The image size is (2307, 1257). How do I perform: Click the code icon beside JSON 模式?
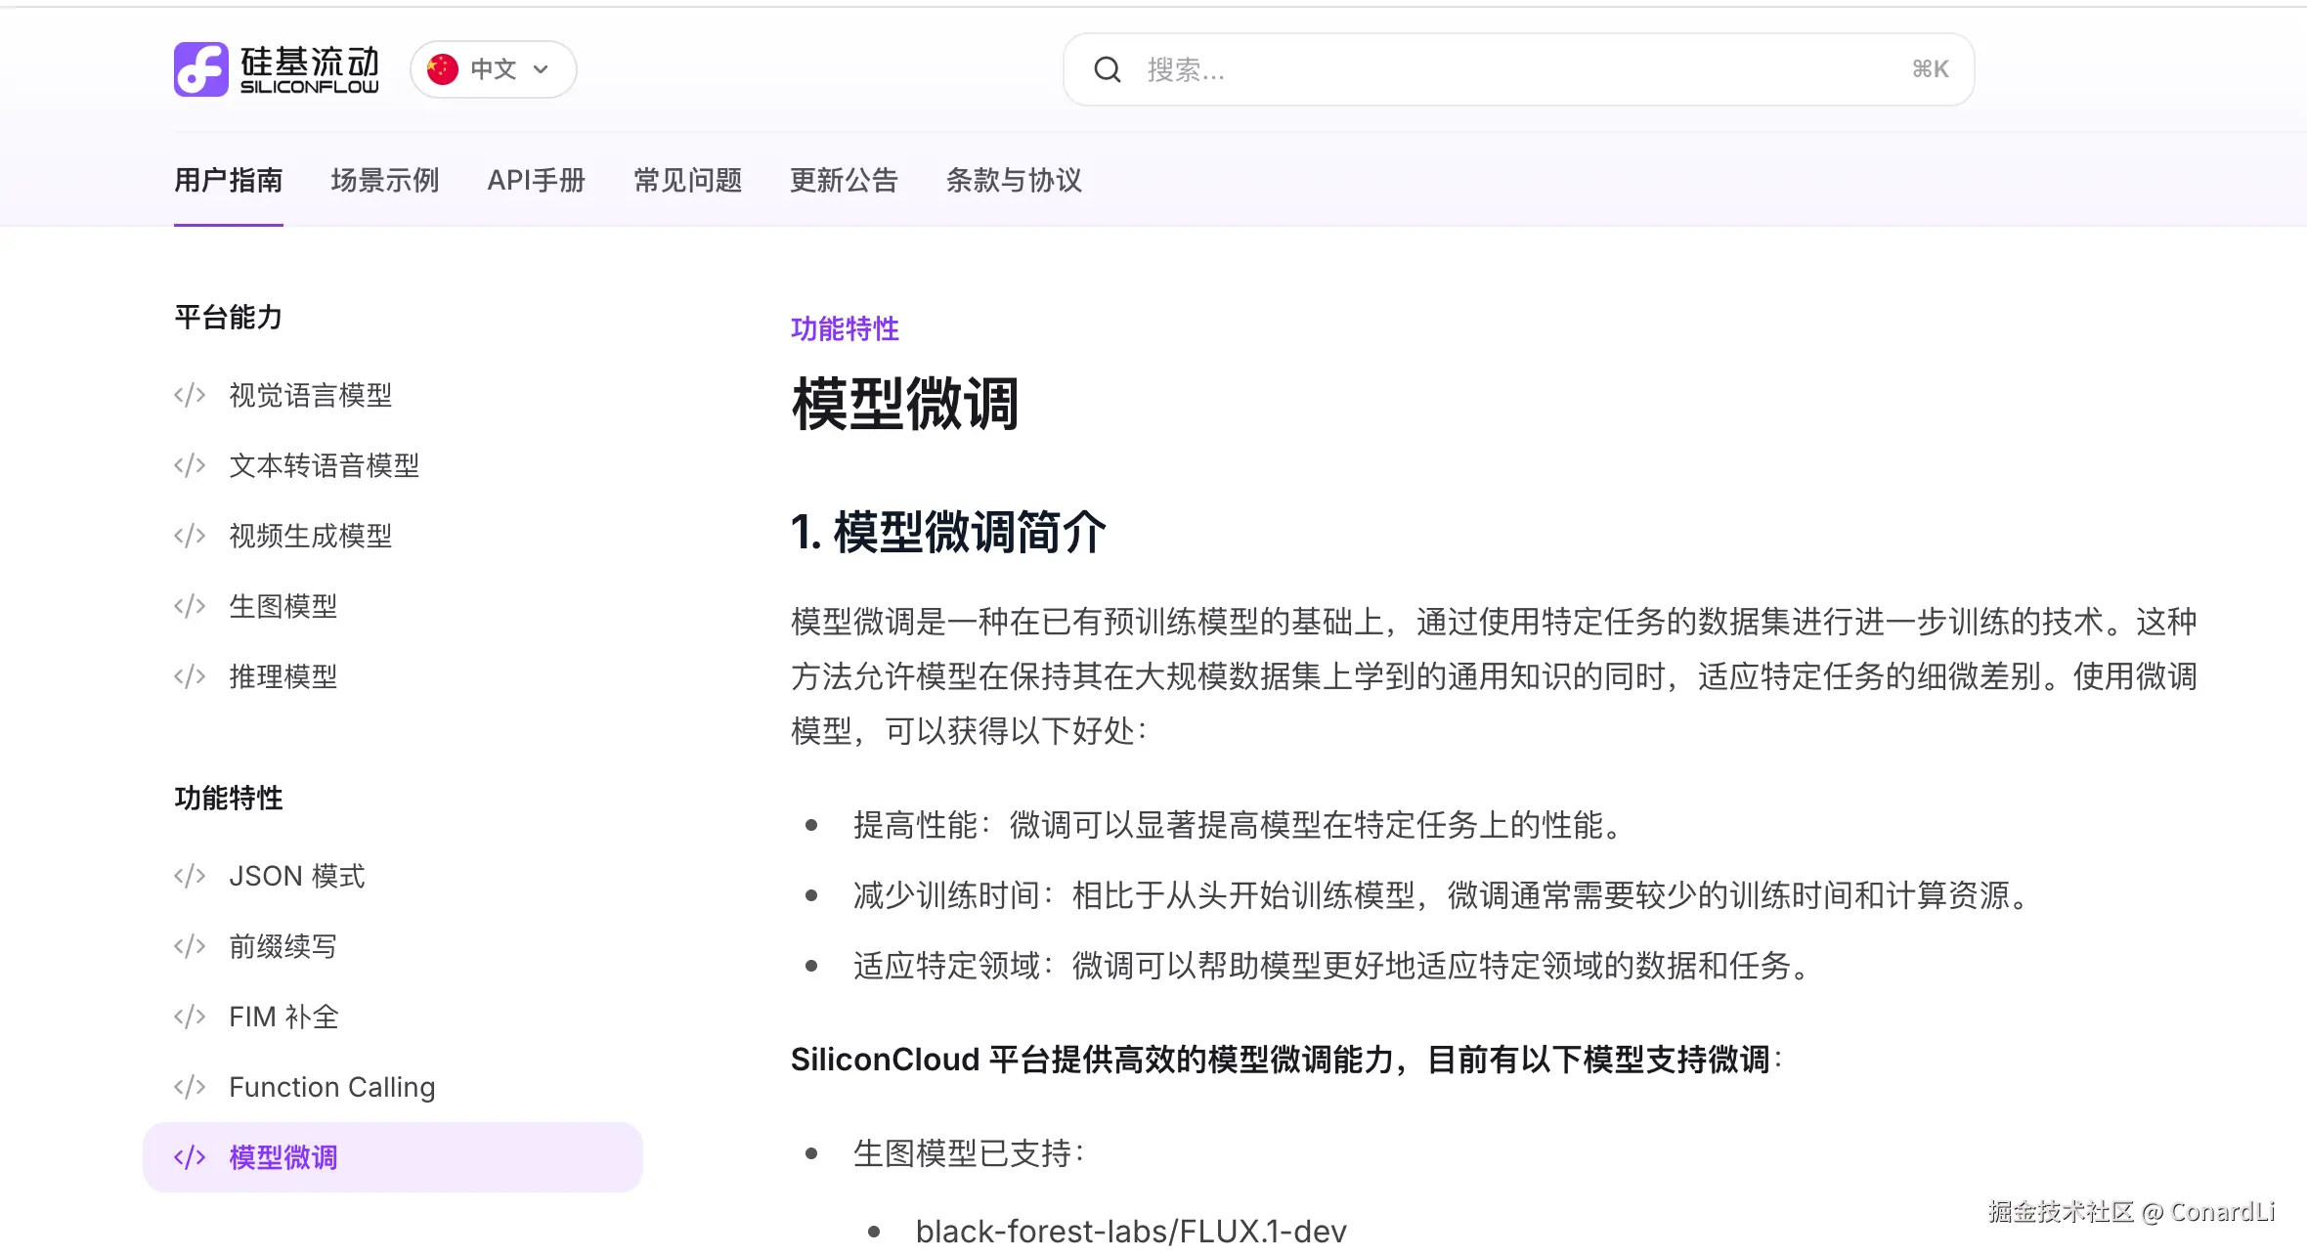tap(188, 875)
